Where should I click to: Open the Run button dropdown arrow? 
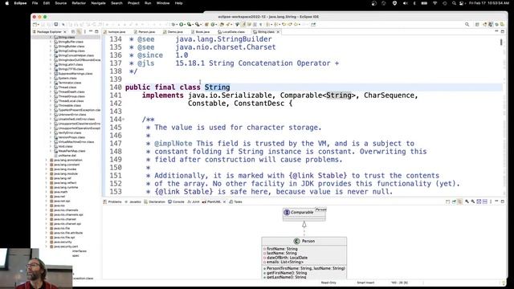tap(185, 25)
